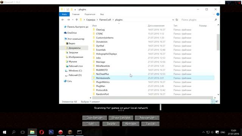The width and height of the screenshot is (242, 136).
Task: Switch to large icons view layout
Action: [x=217, y=102]
